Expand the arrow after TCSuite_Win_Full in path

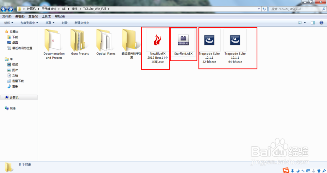click(109, 9)
